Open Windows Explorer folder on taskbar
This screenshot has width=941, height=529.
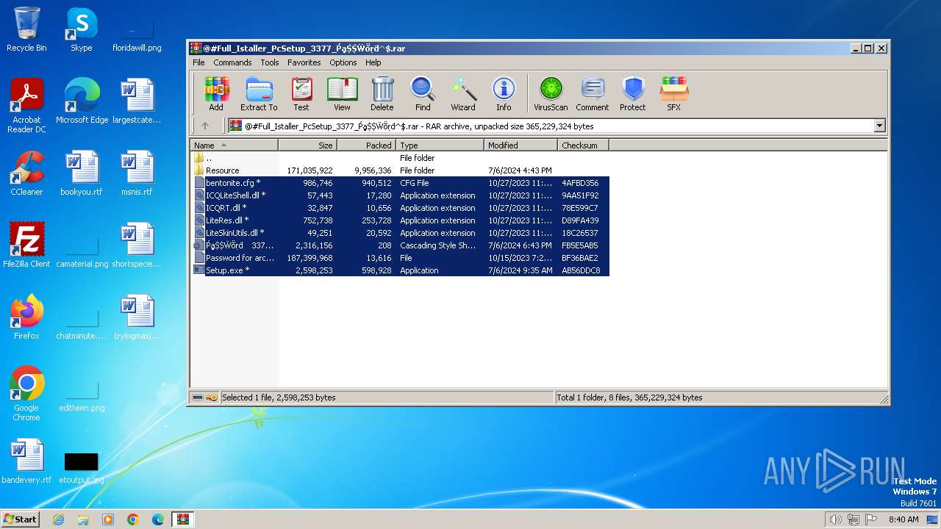[83, 519]
